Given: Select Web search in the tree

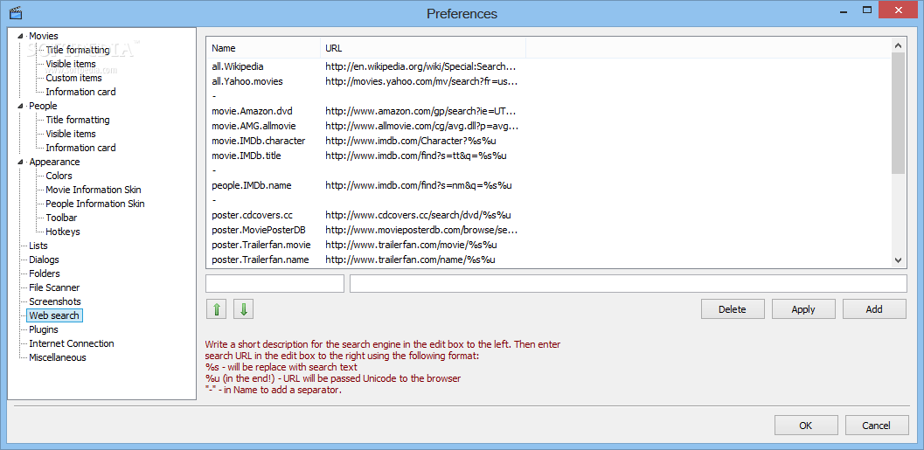Looking at the screenshot, I should click(54, 315).
